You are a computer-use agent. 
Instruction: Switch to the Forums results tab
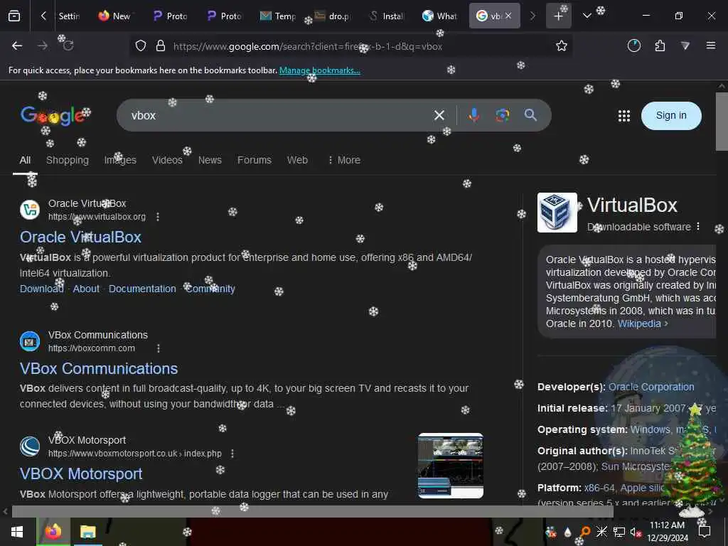click(255, 160)
